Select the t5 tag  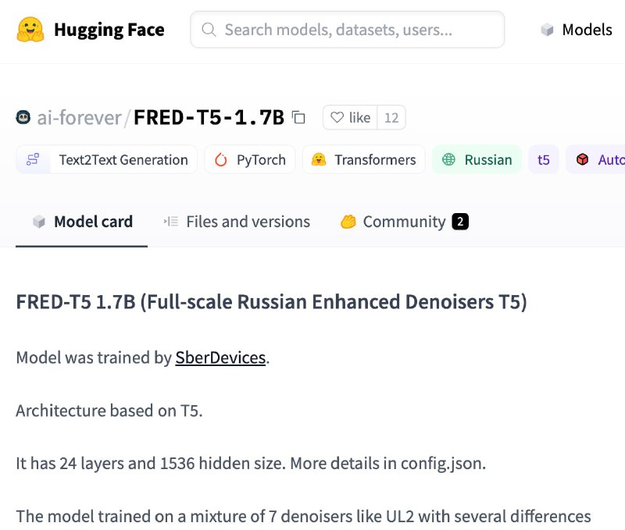543,159
